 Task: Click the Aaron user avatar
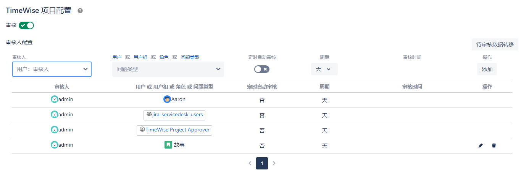pos(167,99)
